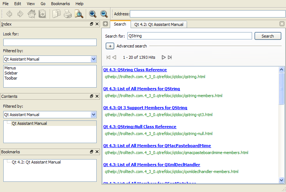Print the document via printer icon
The image size is (286, 192).
click(68, 14)
